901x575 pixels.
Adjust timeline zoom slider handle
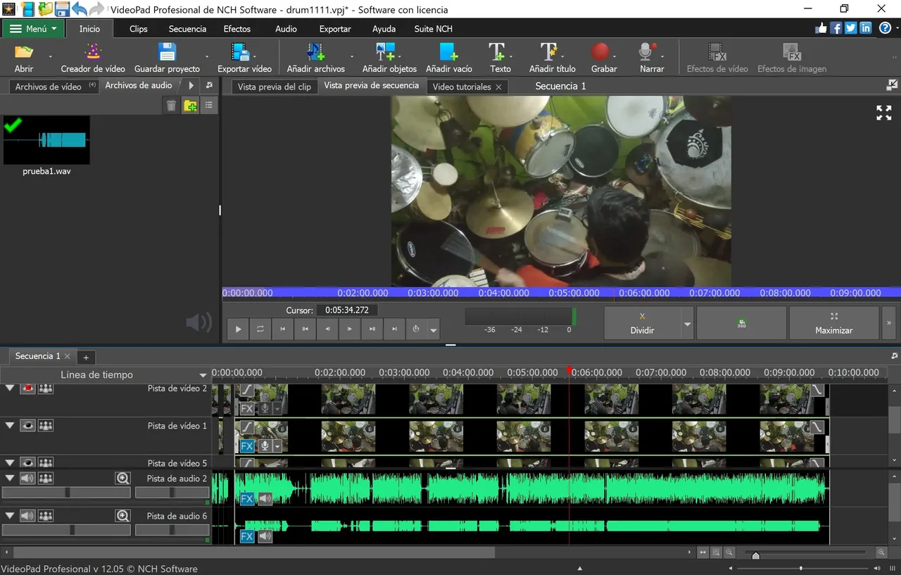[x=756, y=556]
